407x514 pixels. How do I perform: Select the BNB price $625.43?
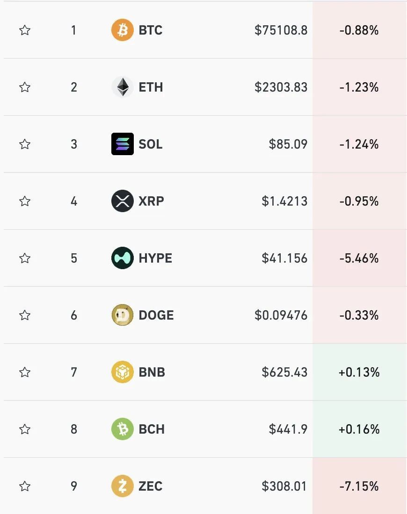(x=284, y=372)
